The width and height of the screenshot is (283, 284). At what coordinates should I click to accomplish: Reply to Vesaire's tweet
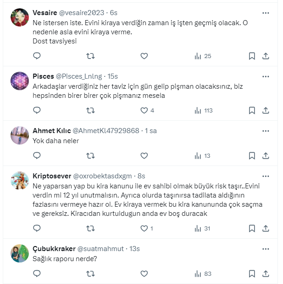click(37, 56)
